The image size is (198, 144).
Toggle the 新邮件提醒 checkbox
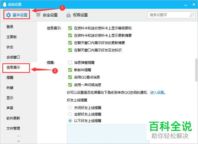click(70, 70)
